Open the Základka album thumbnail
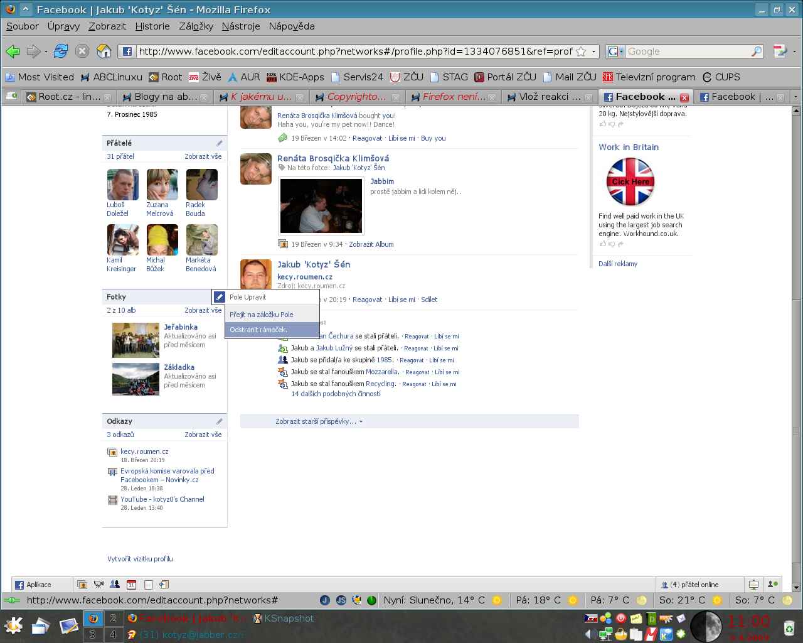 pyautogui.click(x=136, y=379)
